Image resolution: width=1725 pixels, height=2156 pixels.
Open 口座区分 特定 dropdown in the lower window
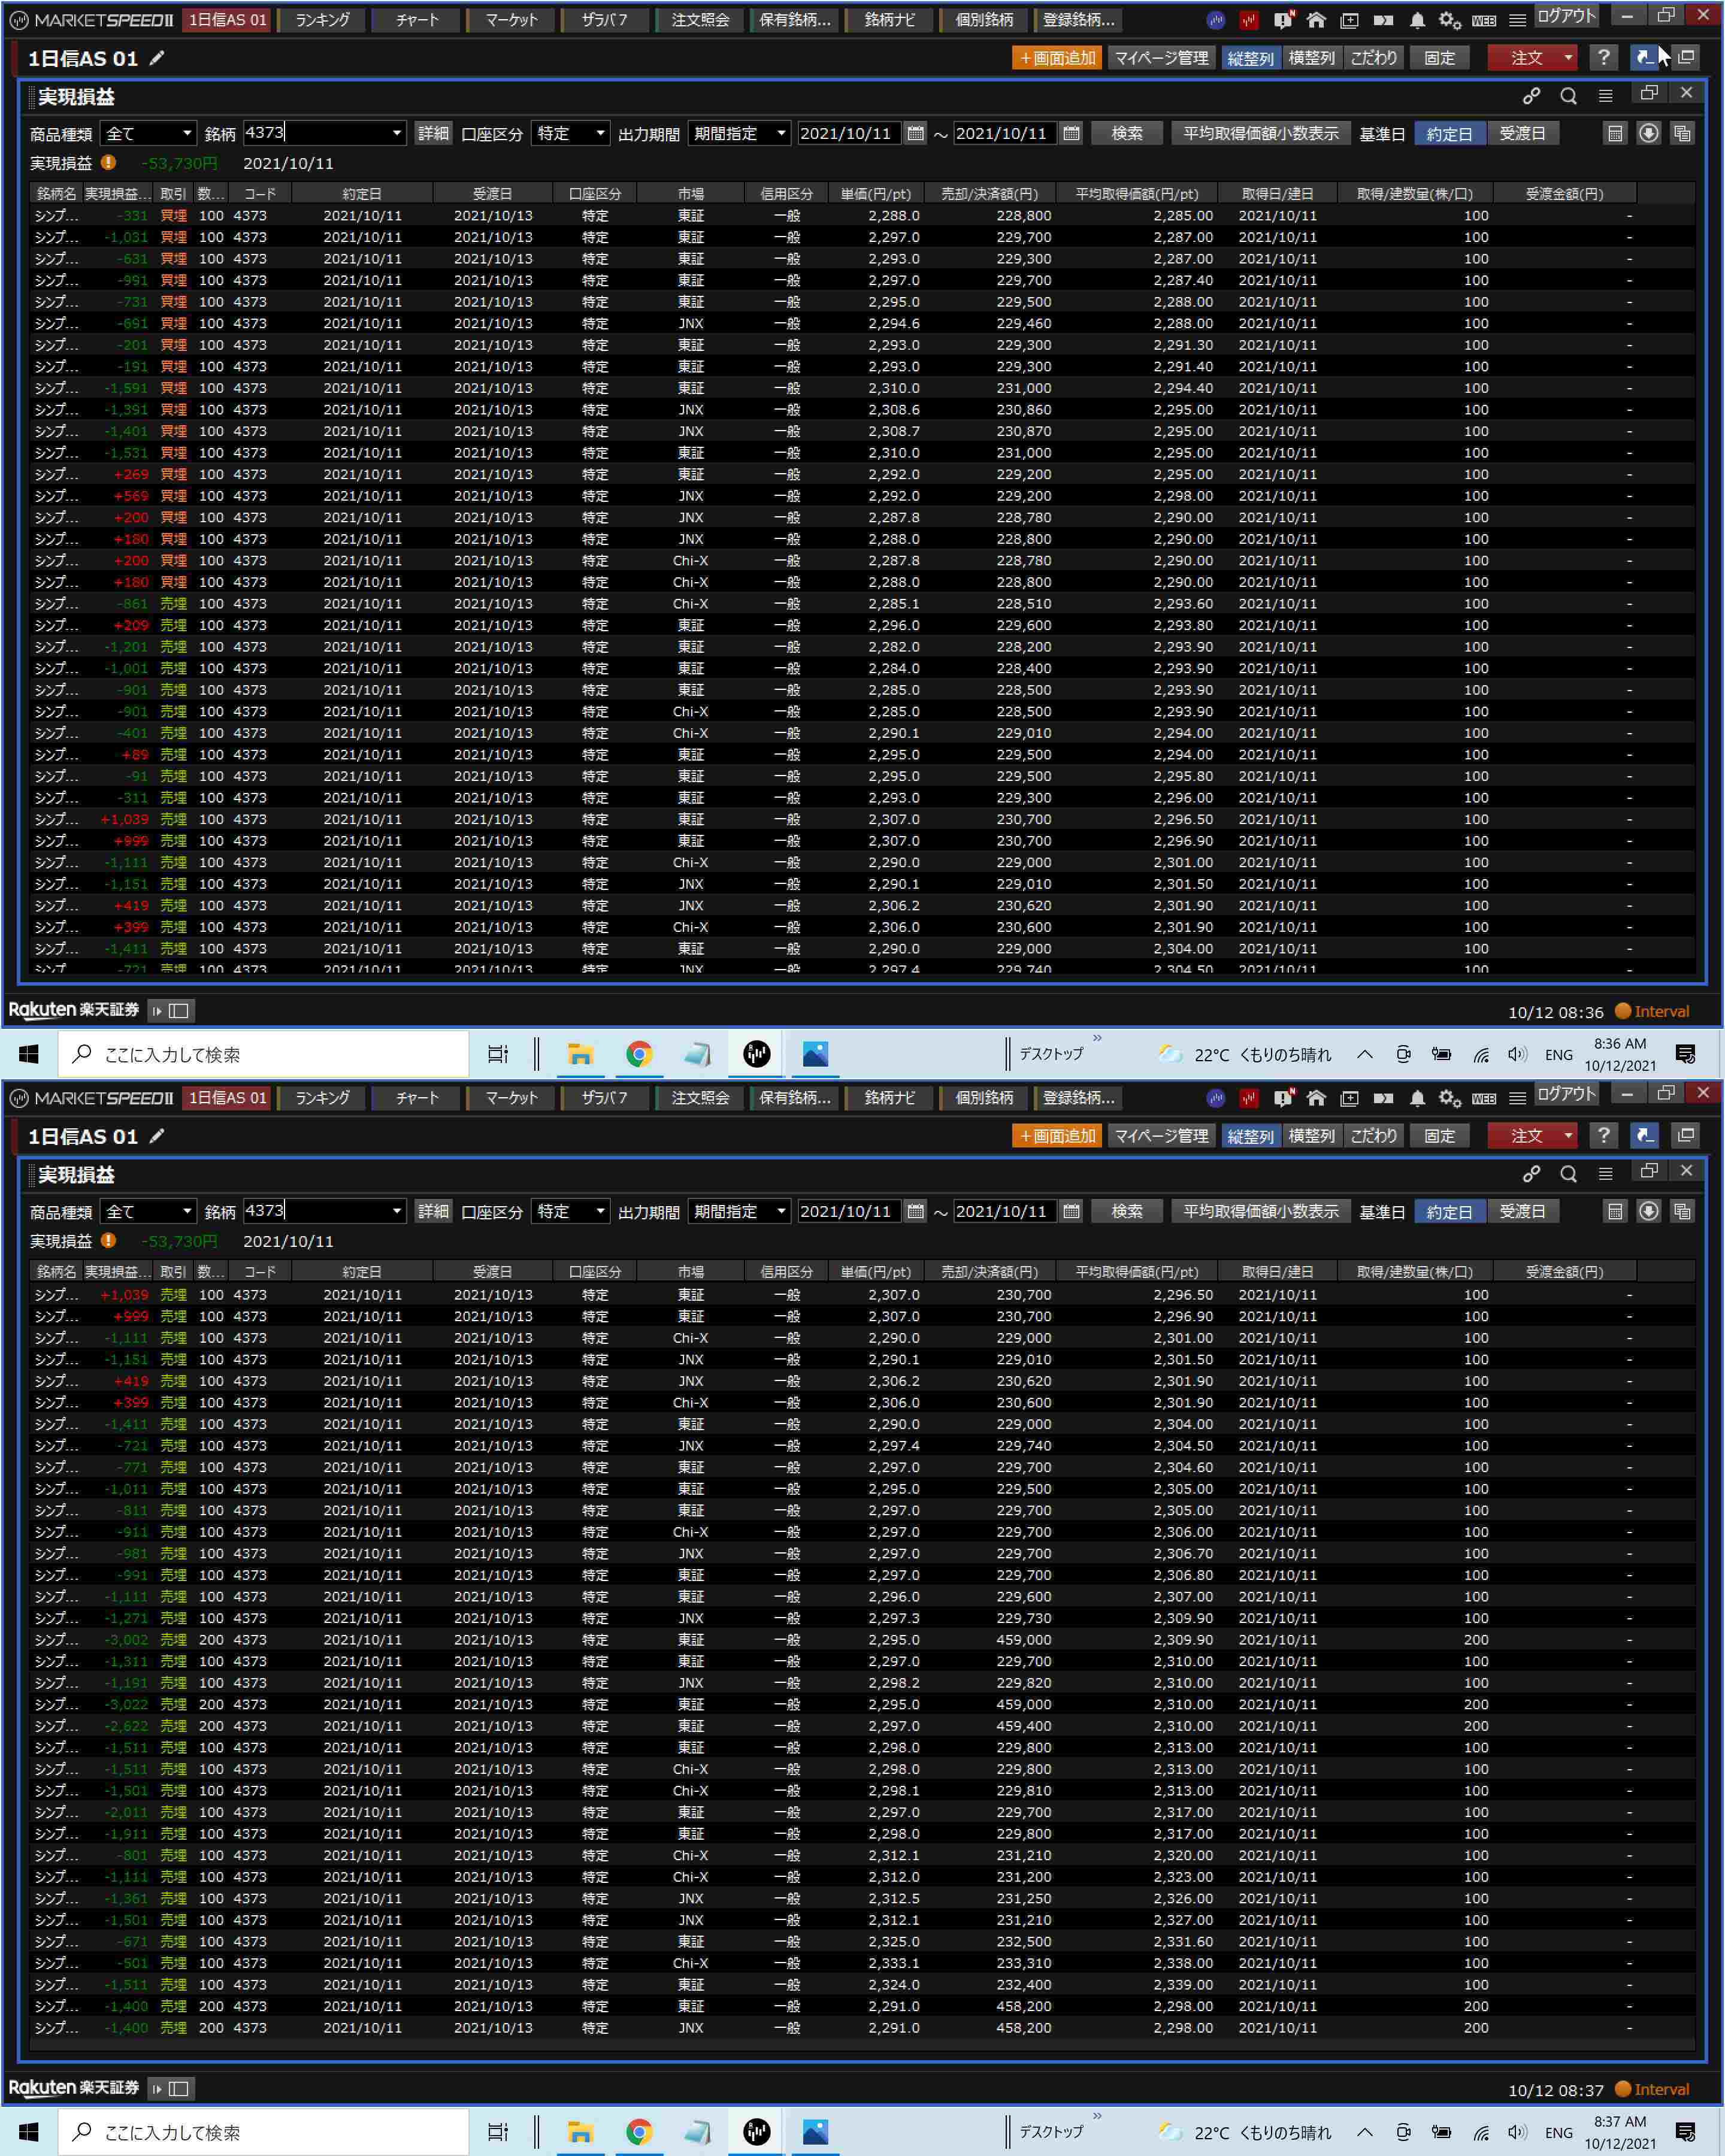pyautogui.click(x=570, y=1211)
